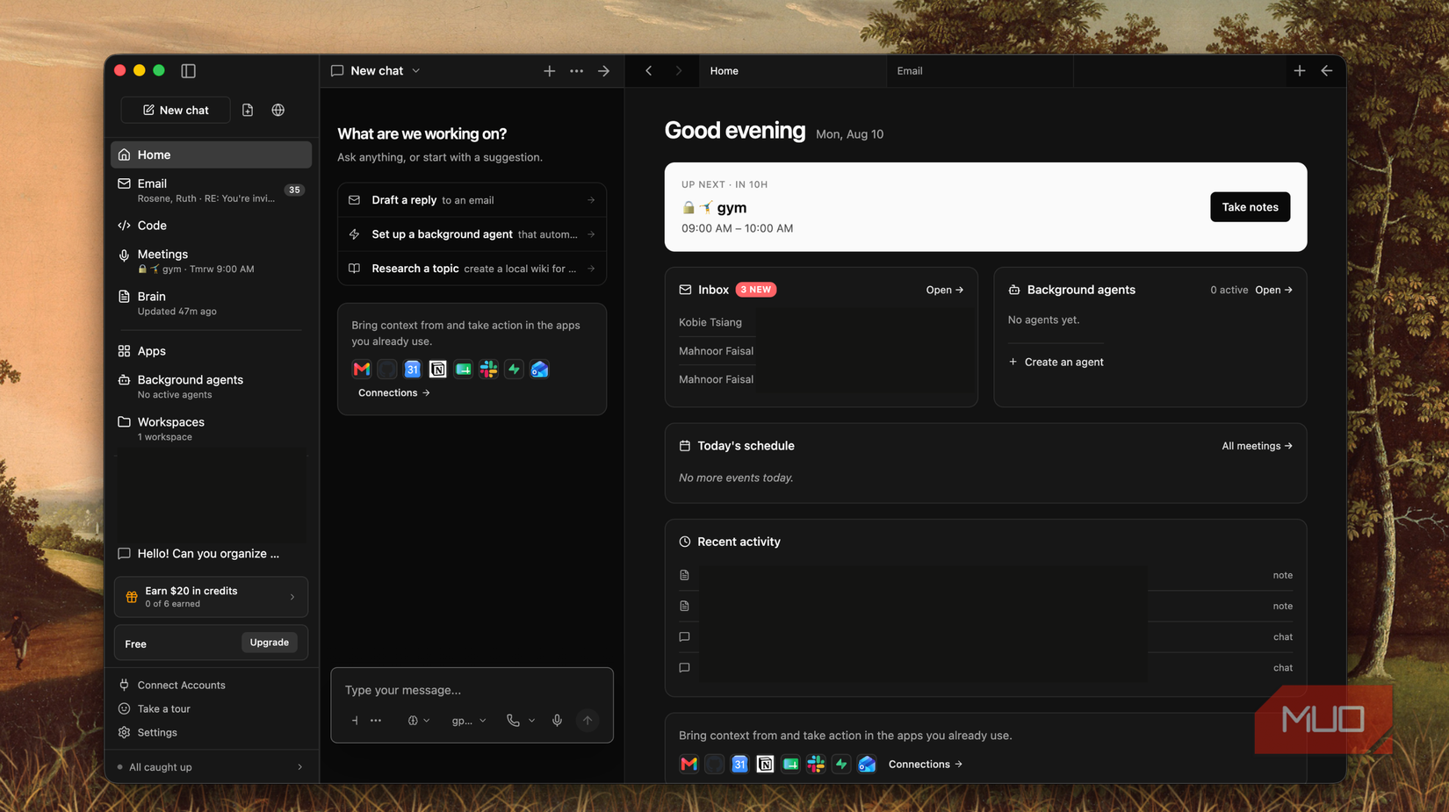Open the ellipsis menu in the message box
The image size is (1449, 812).
tap(376, 721)
